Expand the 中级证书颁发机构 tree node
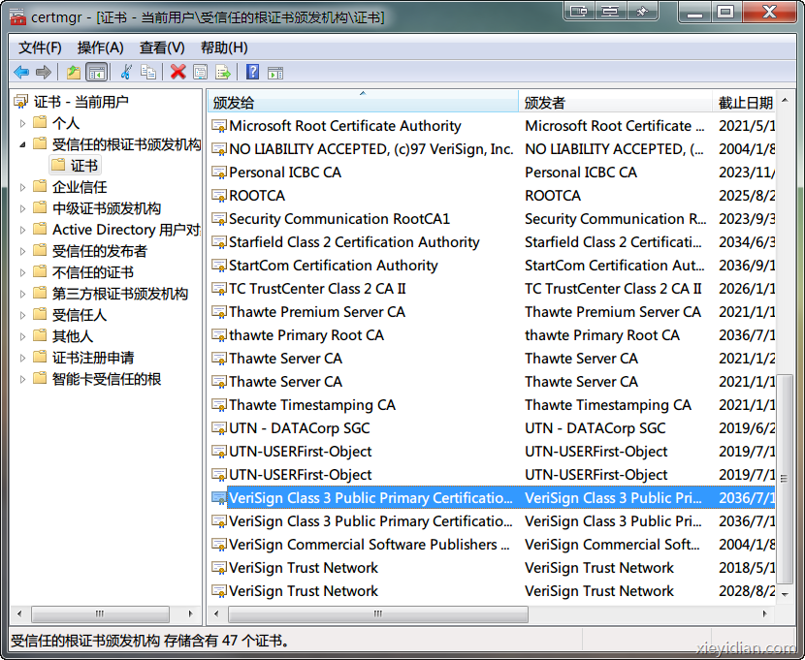This screenshot has height=660, width=805. (x=22, y=208)
